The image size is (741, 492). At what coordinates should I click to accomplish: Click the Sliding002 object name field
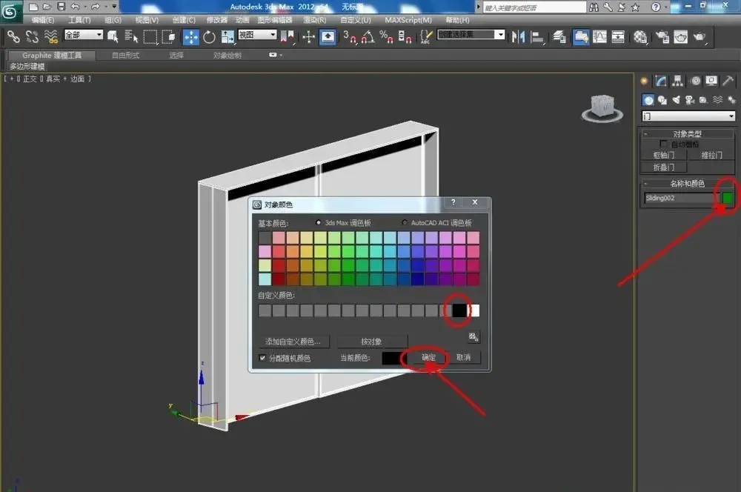[680, 198]
